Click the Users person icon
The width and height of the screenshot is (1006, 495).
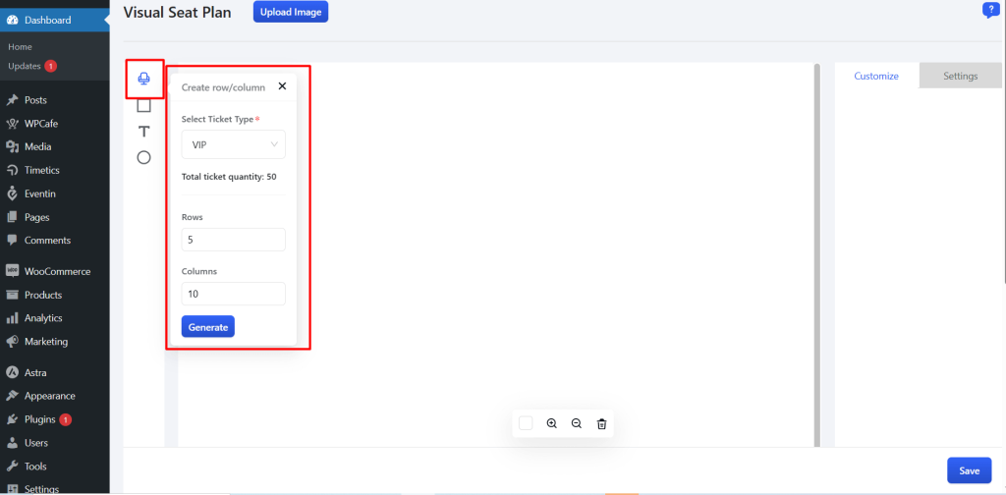tap(12, 443)
